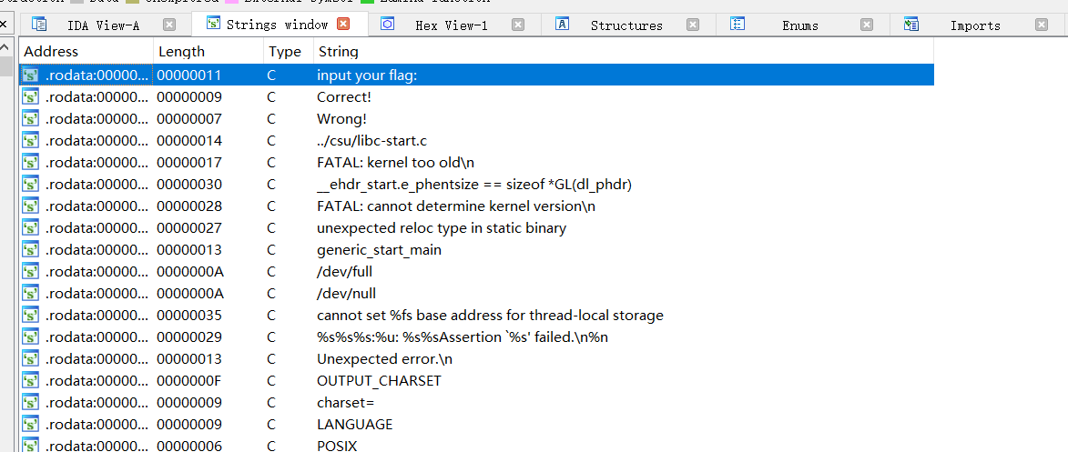
Task: Close the Hex View-1 tab
Action: [518, 25]
